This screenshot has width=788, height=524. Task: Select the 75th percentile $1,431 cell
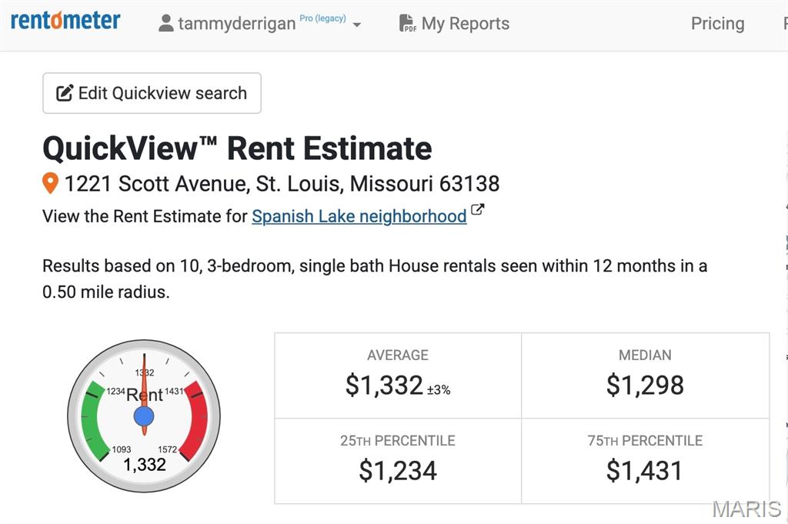645,462
